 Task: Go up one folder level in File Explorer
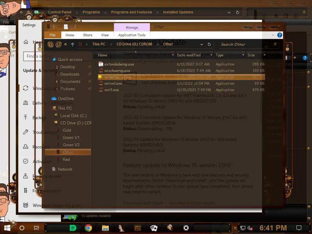73,44
